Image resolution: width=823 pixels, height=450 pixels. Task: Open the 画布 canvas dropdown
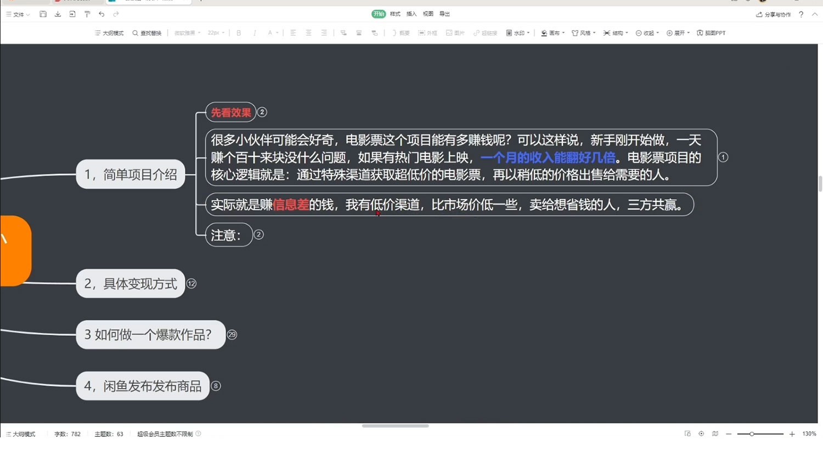click(x=553, y=33)
